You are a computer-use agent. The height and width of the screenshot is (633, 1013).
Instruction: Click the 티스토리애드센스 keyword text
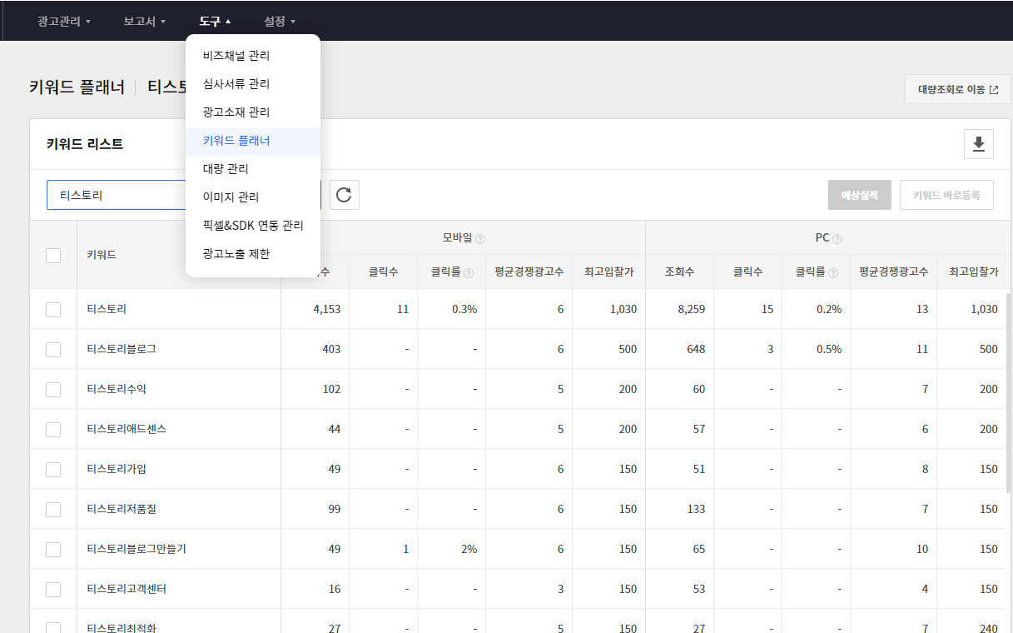tap(127, 429)
